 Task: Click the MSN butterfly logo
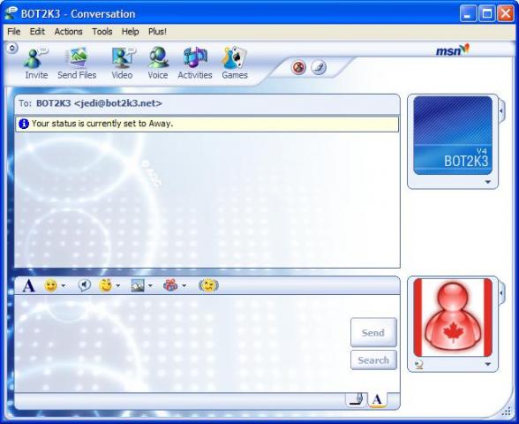pyautogui.click(x=453, y=49)
